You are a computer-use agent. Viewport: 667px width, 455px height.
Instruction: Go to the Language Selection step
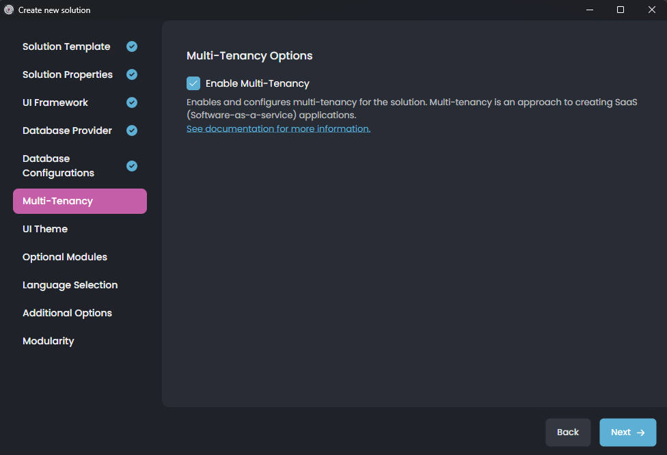(70, 285)
